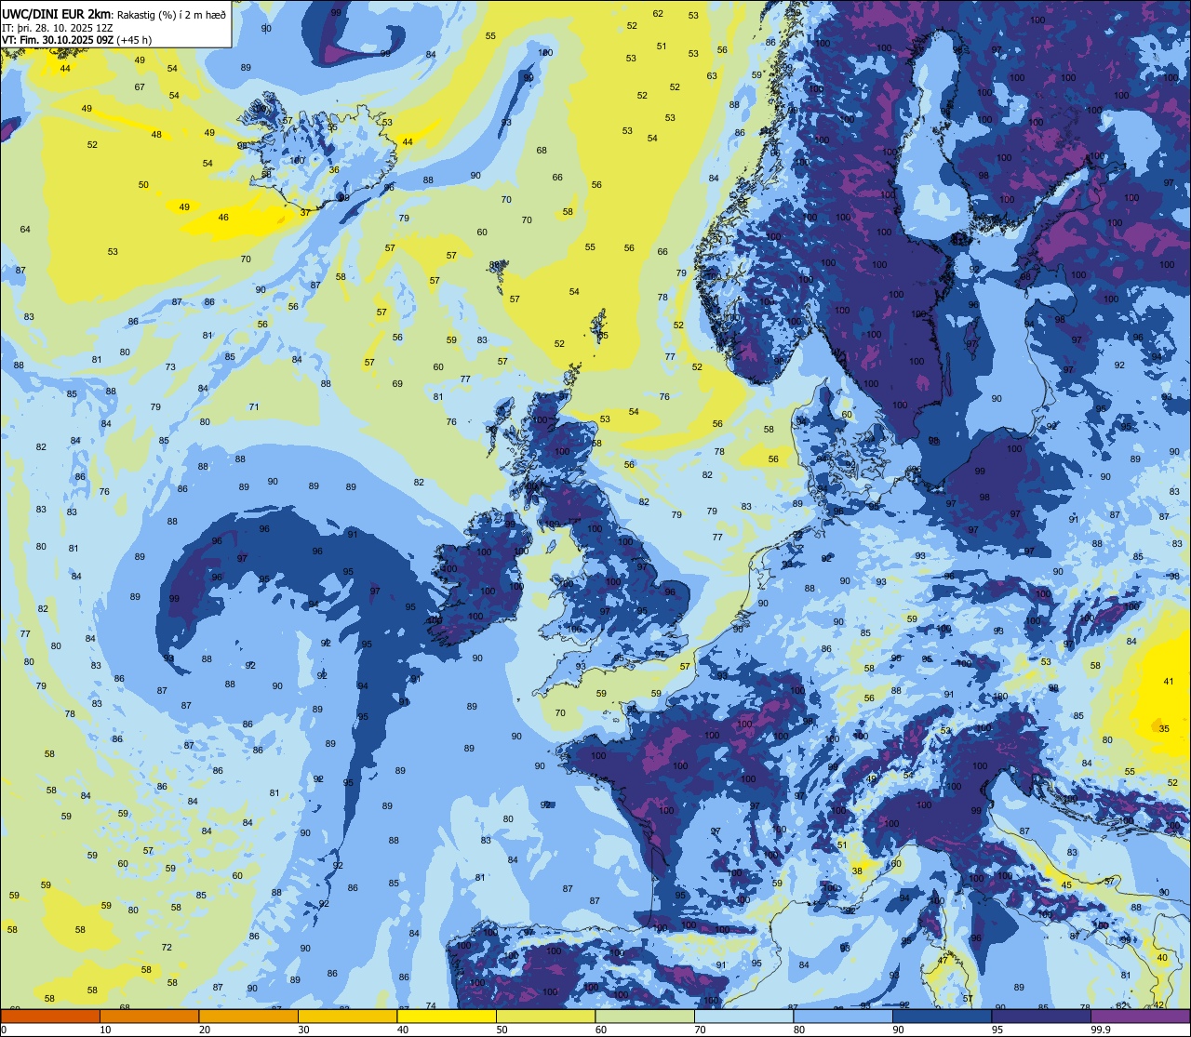Click the 'UWC/DINI EUR 2km' title text
Screen dimensions: 1191x1037
(x=57, y=13)
